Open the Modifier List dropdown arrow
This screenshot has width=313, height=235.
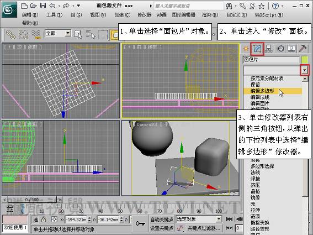pos(305,70)
